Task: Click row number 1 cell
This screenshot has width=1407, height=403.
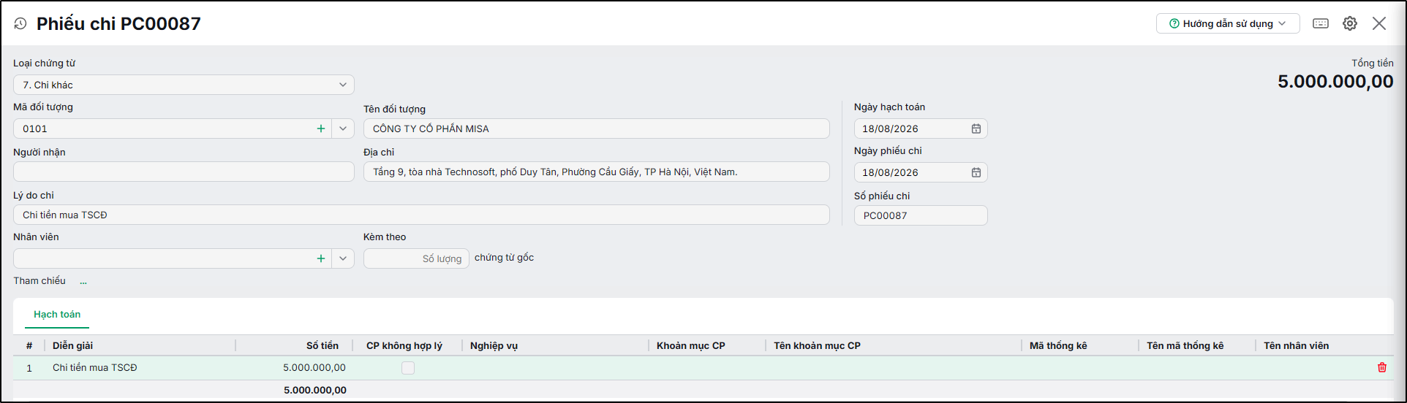Action: coord(29,368)
